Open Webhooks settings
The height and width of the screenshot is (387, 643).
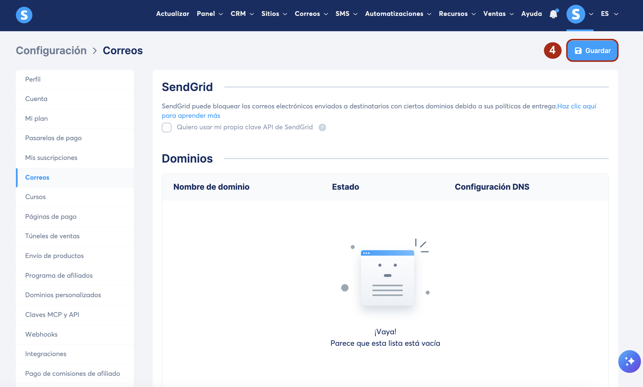[75, 335]
